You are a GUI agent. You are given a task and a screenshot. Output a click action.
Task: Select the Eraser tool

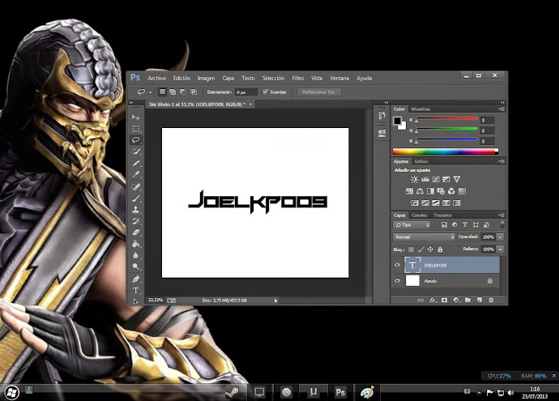(135, 232)
